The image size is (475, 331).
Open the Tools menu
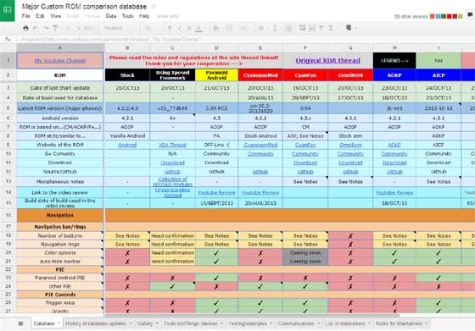click(x=127, y=16)
